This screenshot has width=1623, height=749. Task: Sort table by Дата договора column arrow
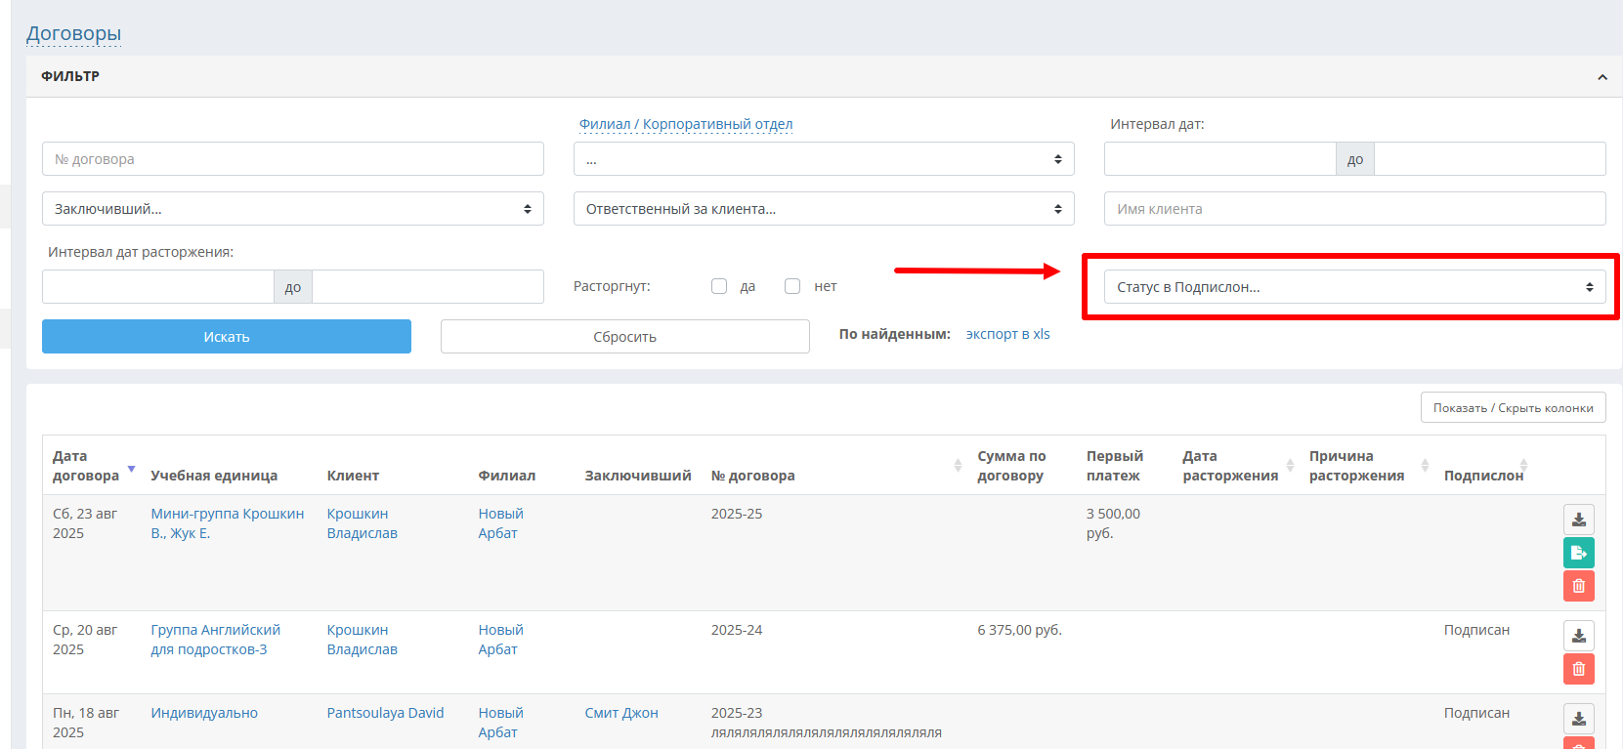[132, 469]
